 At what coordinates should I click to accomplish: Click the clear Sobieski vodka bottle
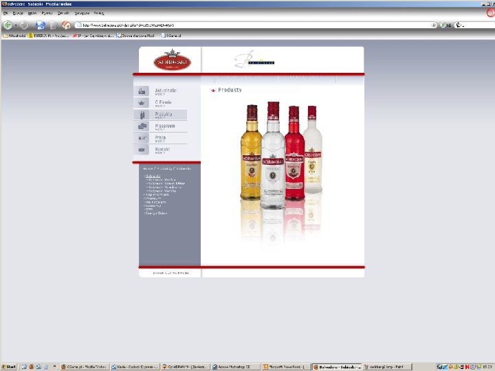(x=273, y=155)
